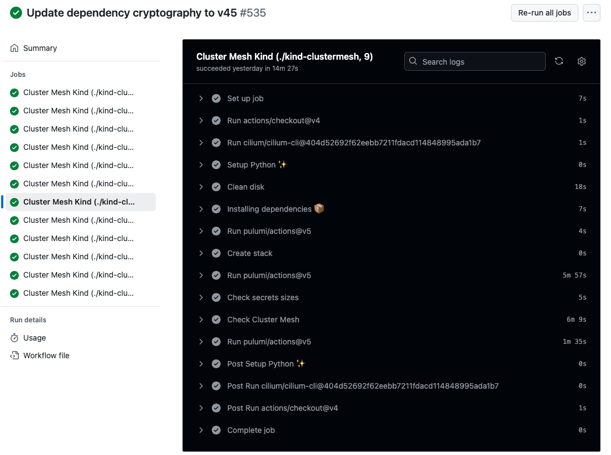Screen dimensions: 611x455
Task: Expand the Installing dependencies step
Action: [201, 209]
